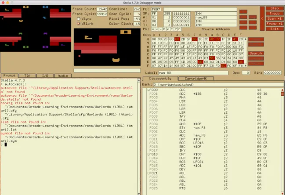Click the tall '<' rewind button
This screenshot has width=286, height=195.
262,18
